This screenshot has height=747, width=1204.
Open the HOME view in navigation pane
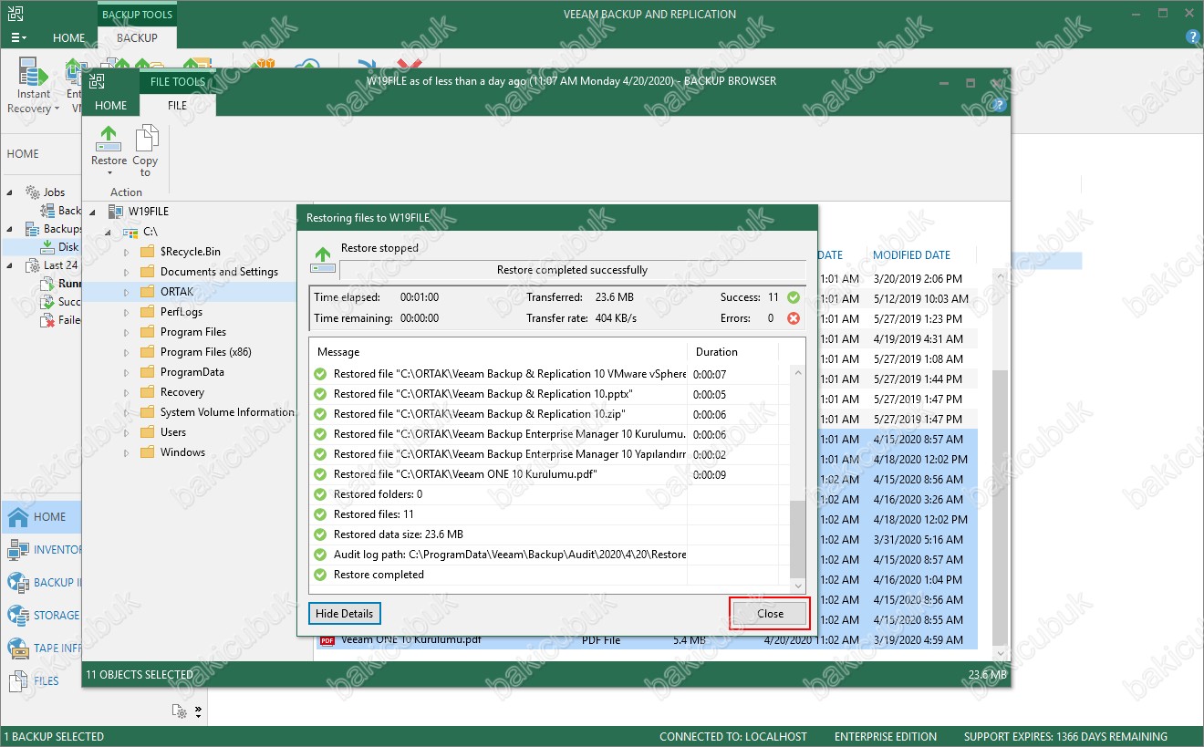click(40, 517)
